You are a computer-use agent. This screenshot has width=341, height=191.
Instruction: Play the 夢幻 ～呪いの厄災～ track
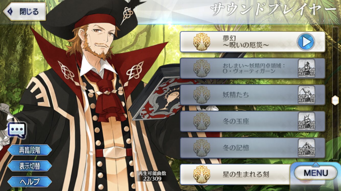pos(306,42)
